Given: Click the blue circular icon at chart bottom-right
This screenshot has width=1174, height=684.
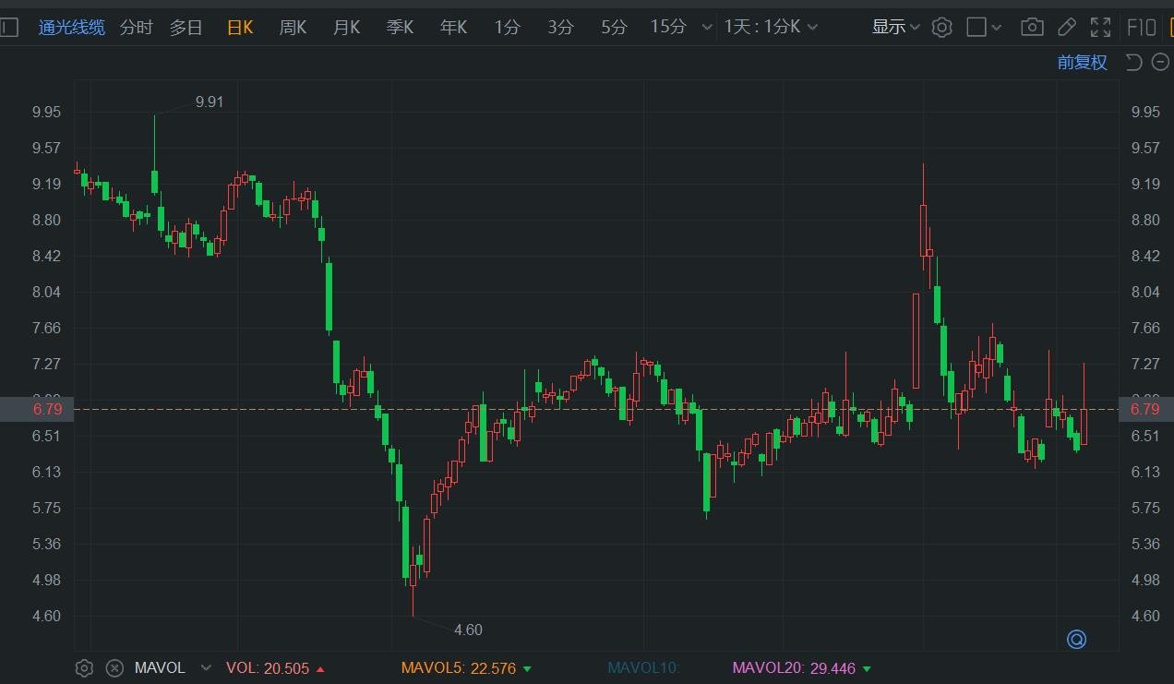Looking at the screenshot, I should [x=1076, y=639].
